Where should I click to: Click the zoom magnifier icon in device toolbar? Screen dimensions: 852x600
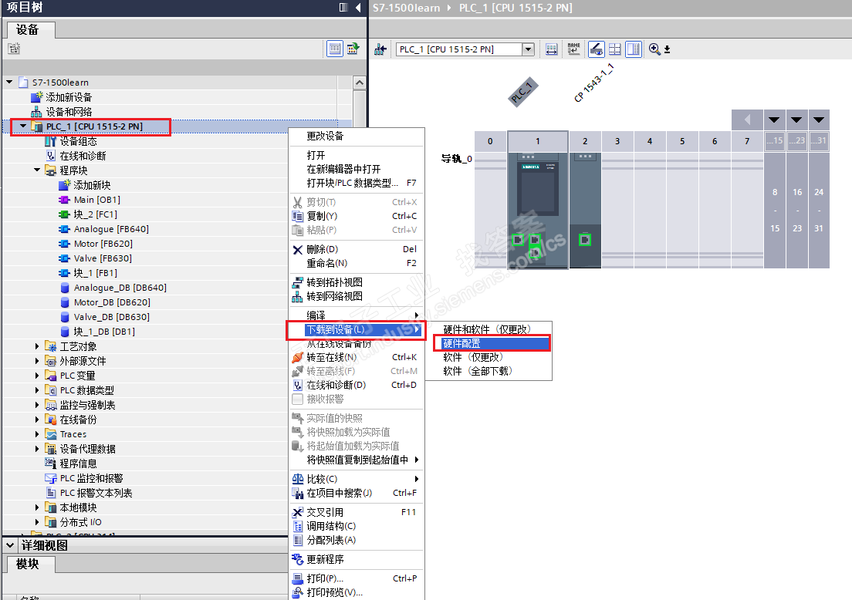654,49
